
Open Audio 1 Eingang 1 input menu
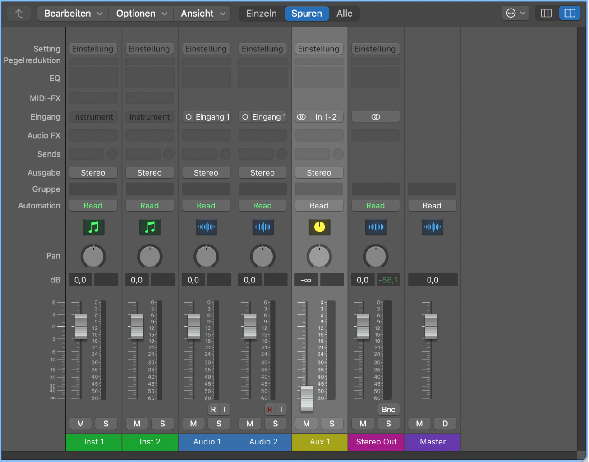(212, 117)
